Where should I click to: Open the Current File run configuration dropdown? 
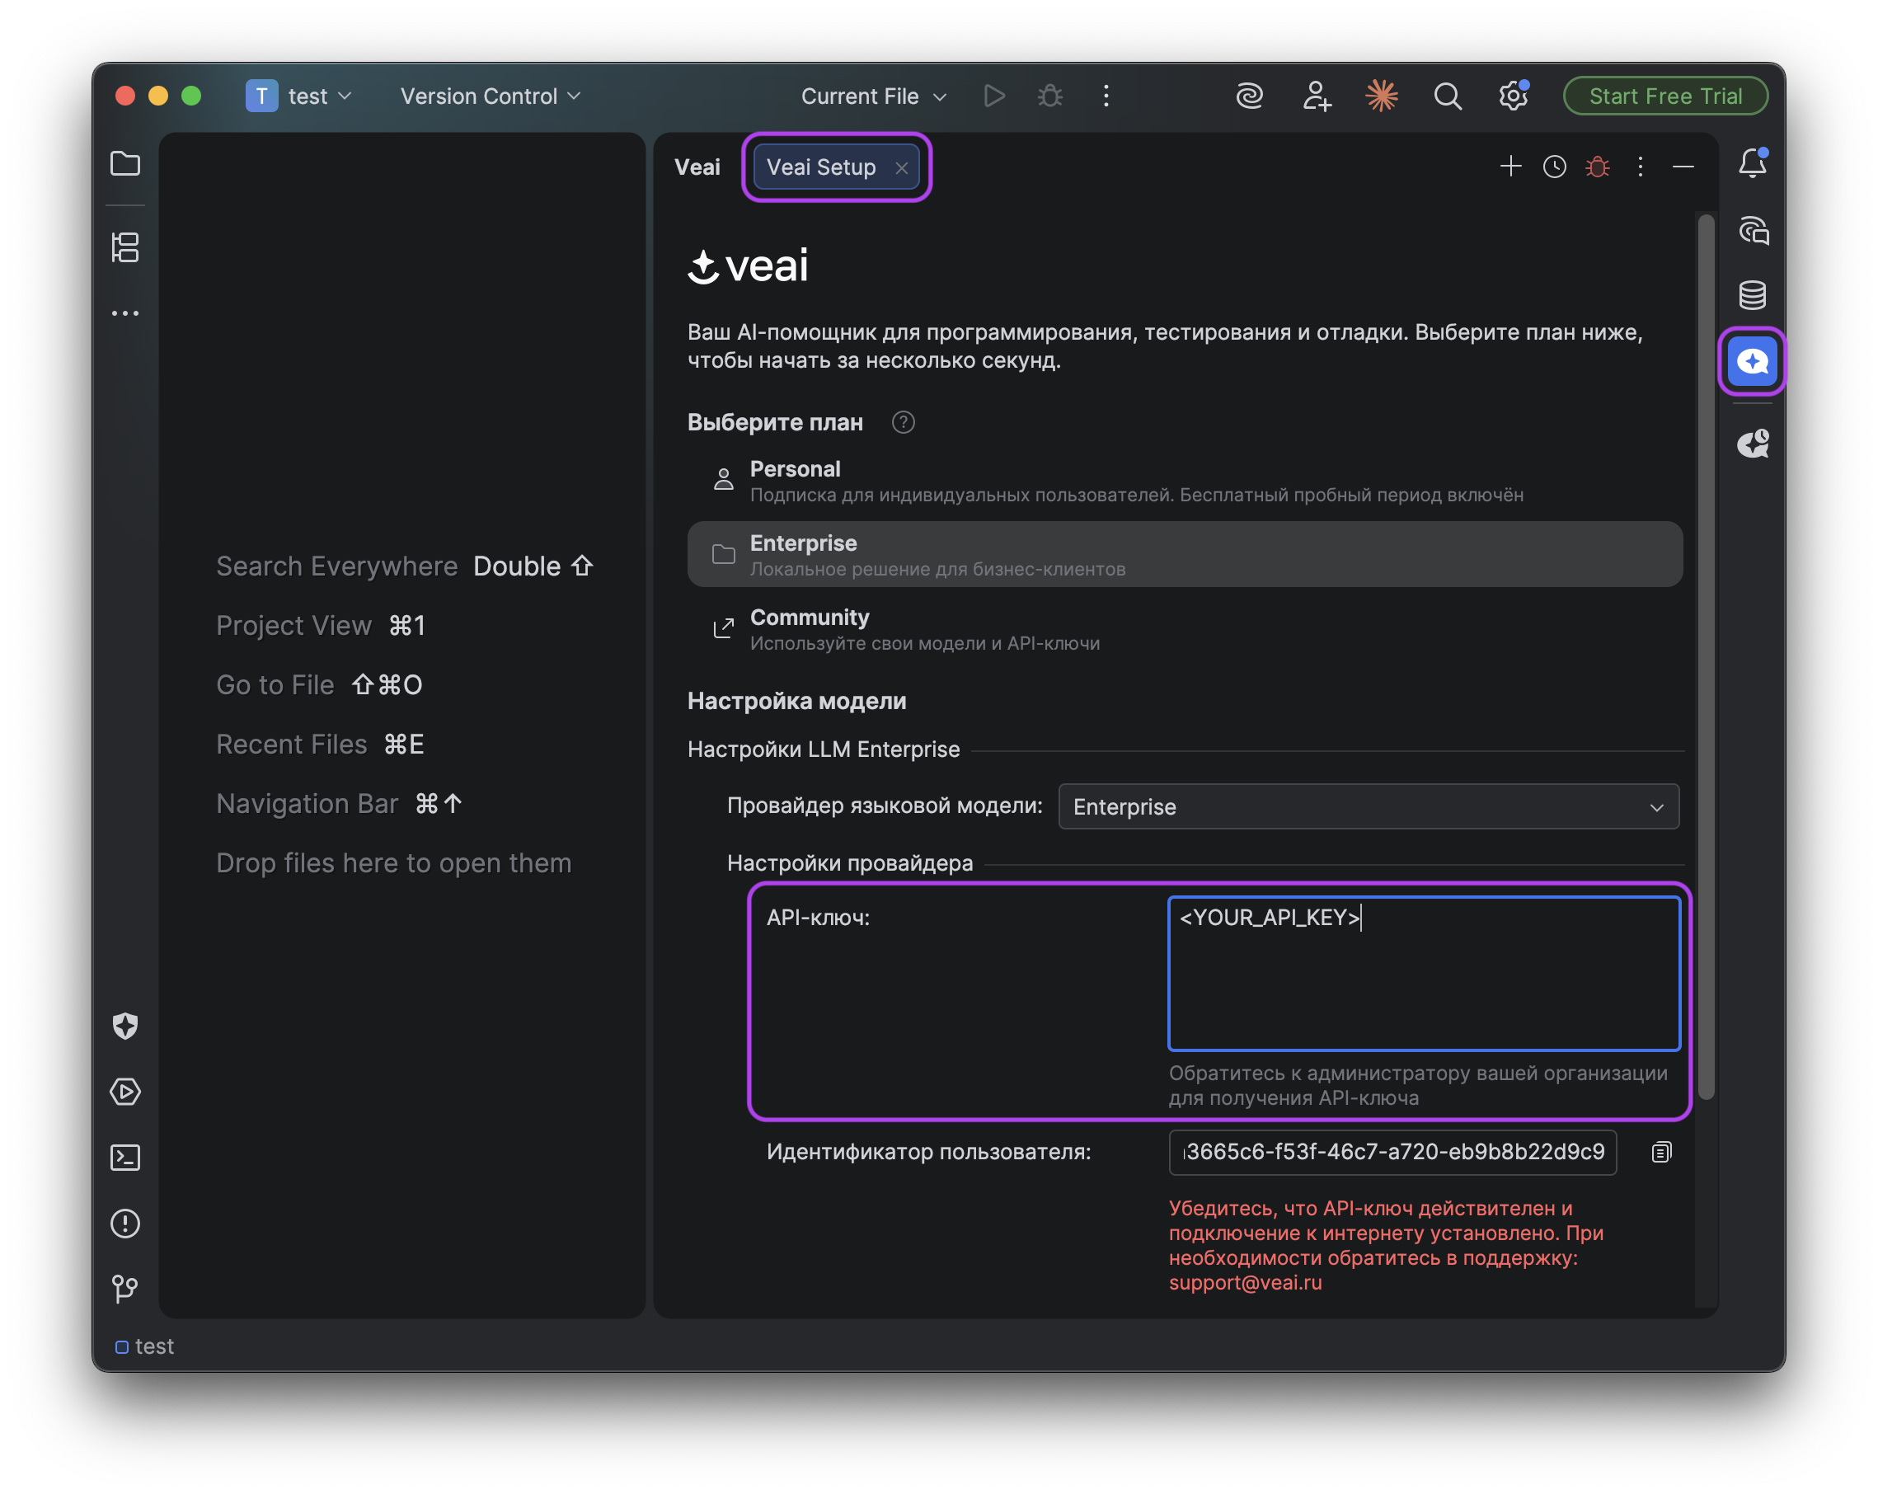[874, 96]
